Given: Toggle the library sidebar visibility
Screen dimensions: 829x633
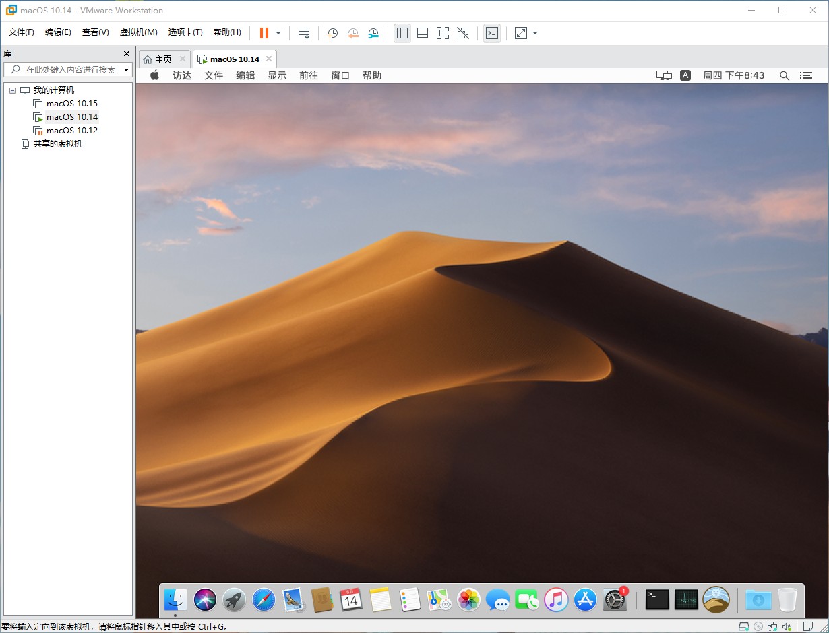Looking at the screenshot, I should point(402,32).
